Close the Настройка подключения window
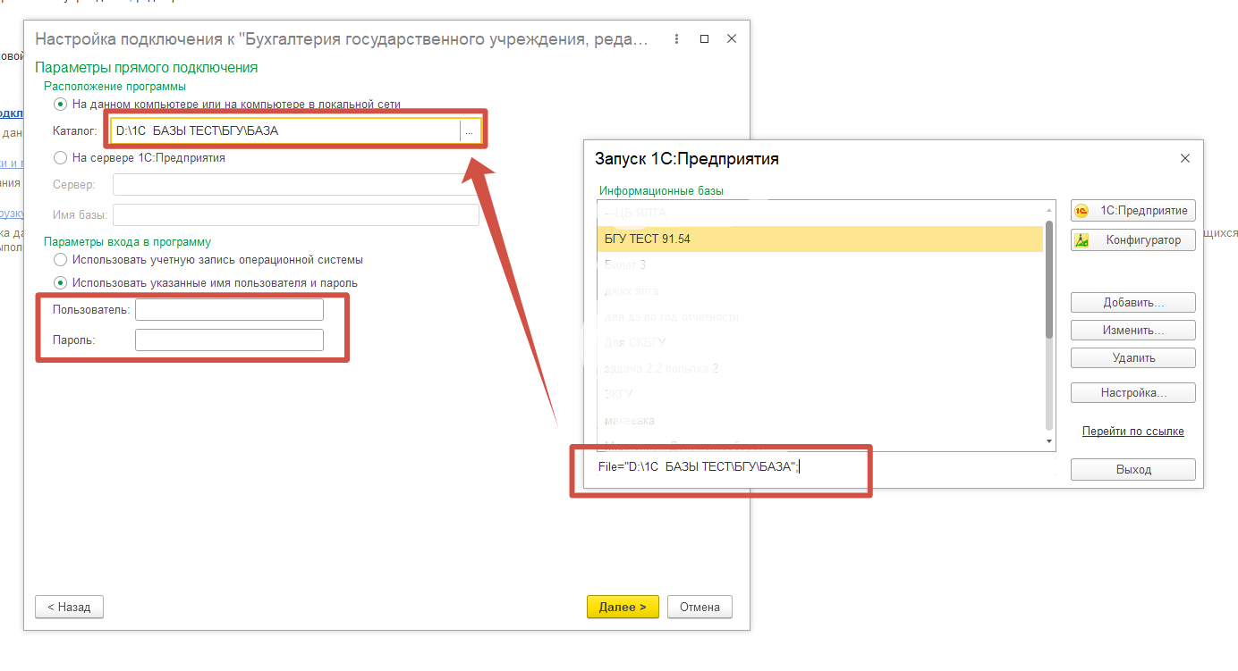 point(732,39)
